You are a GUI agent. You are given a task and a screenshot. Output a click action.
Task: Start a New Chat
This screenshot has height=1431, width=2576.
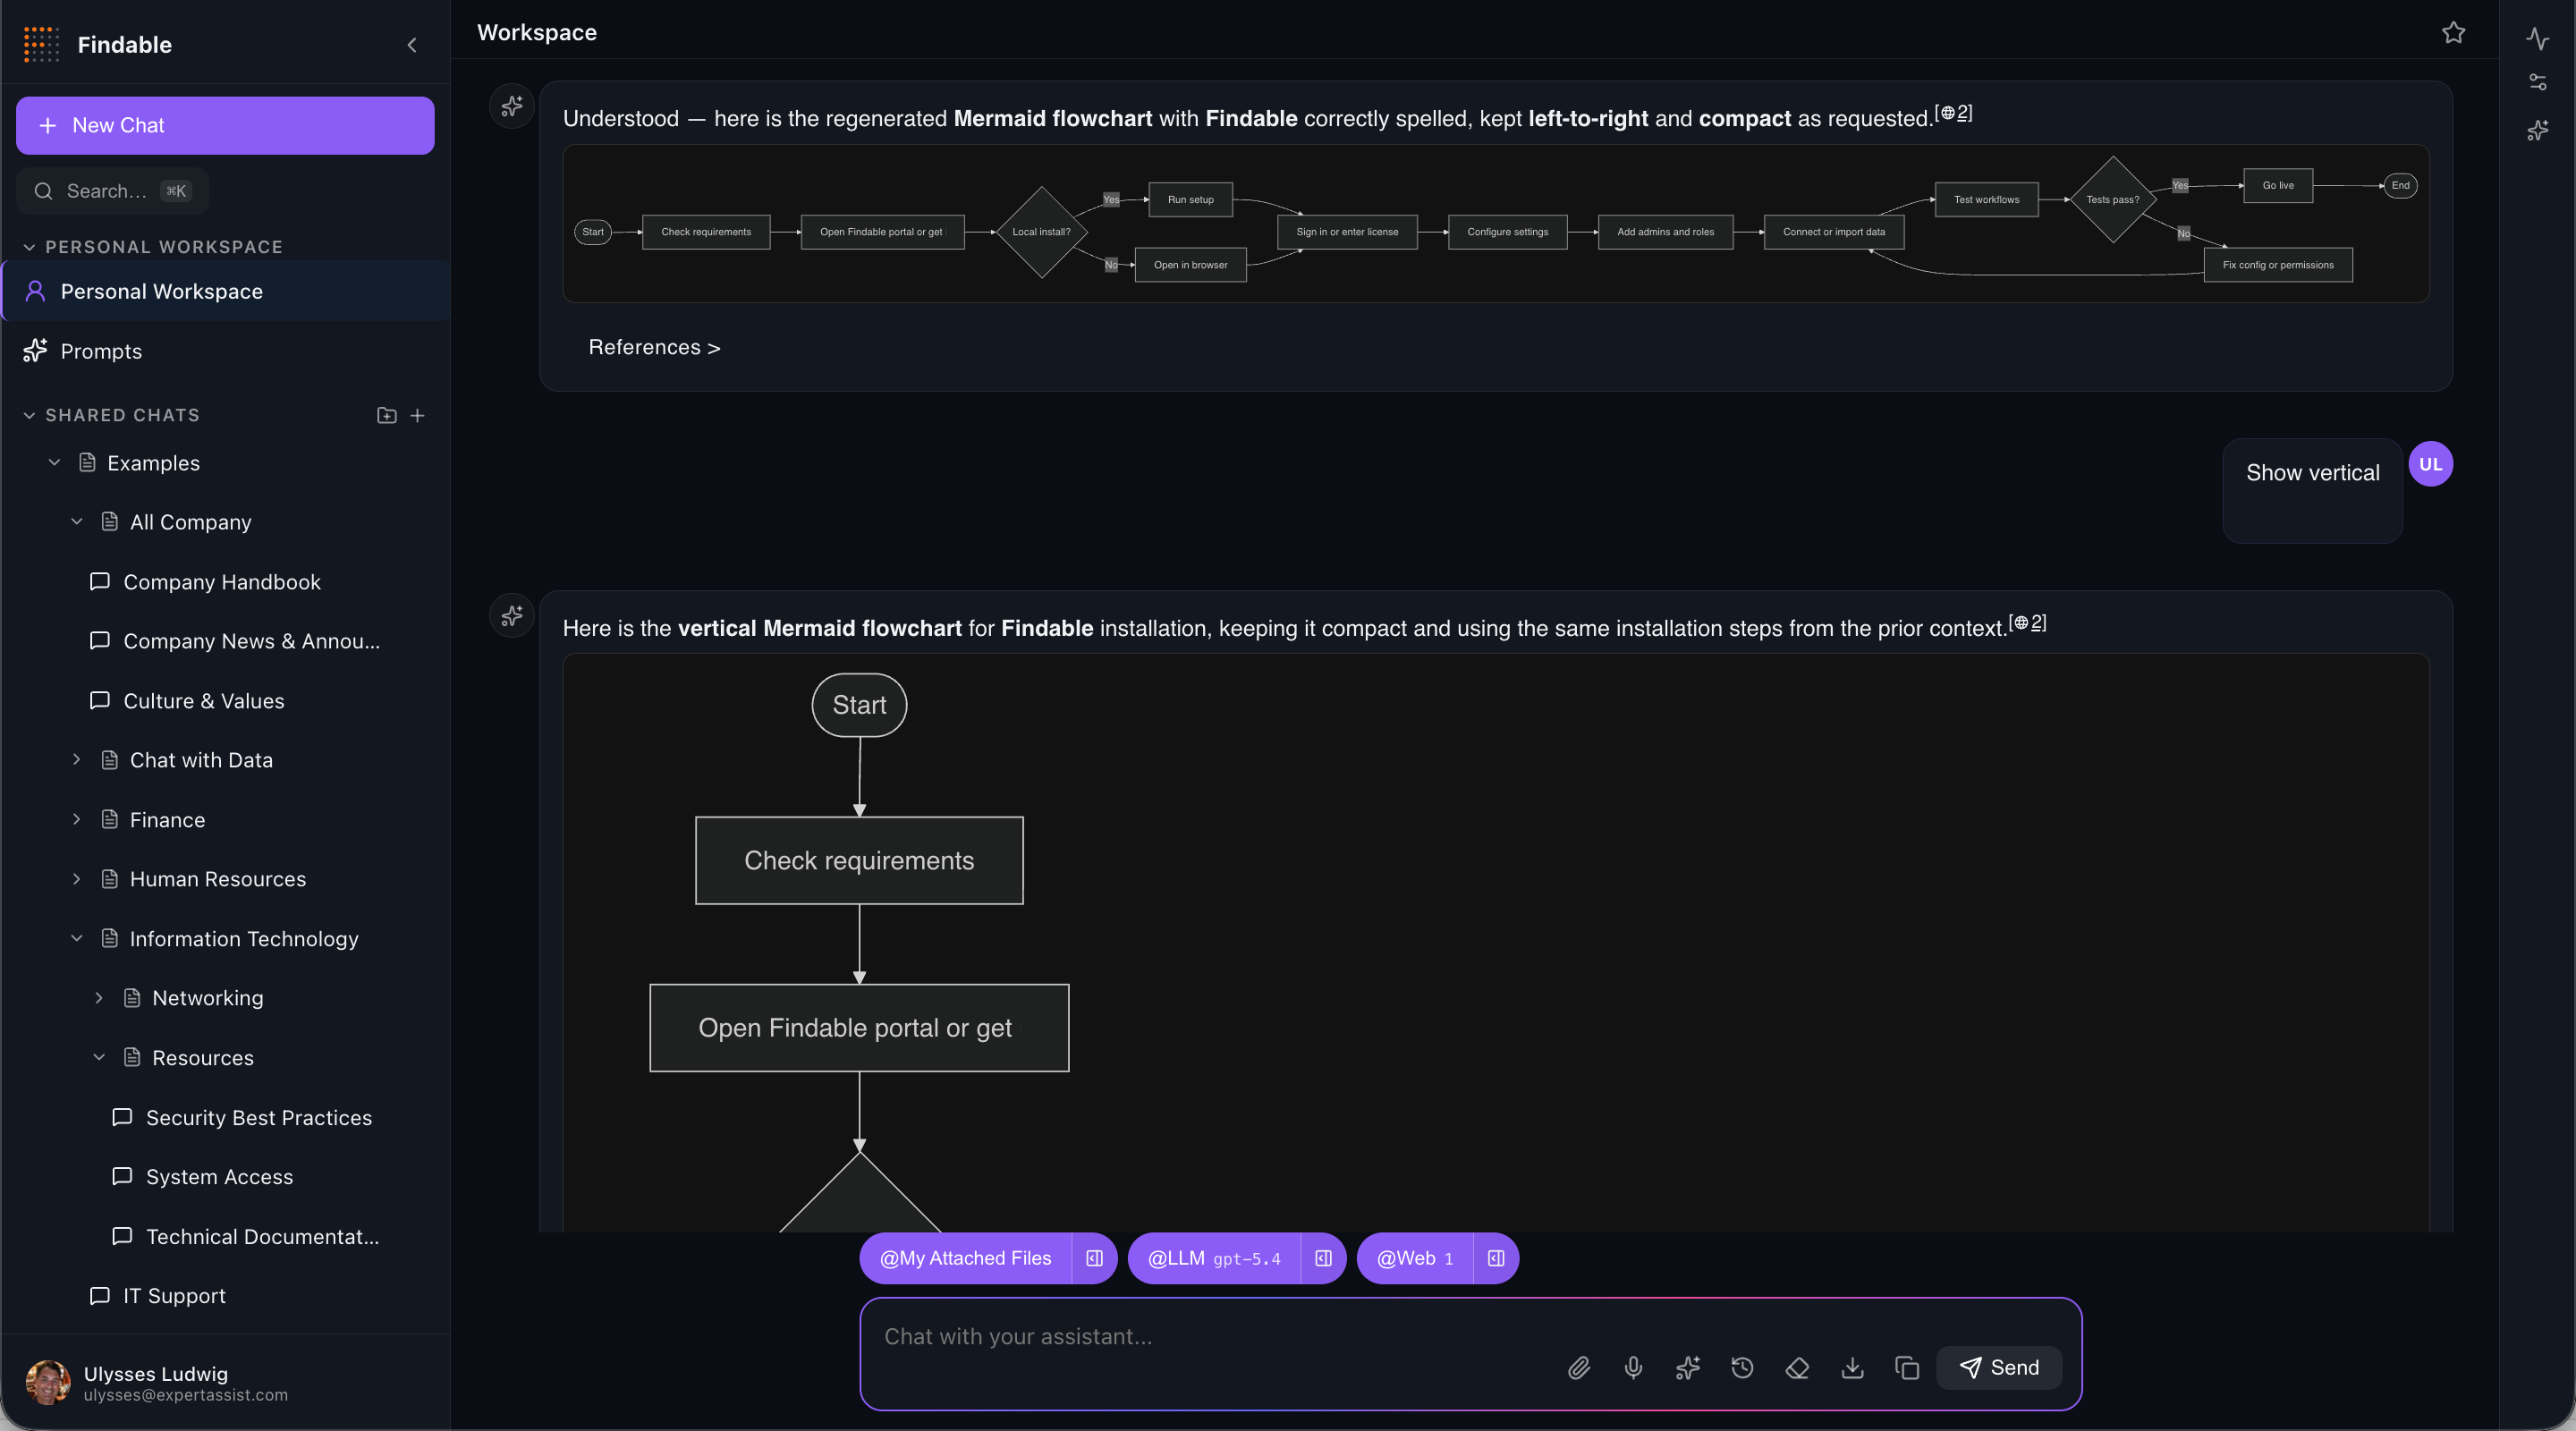pos(225,126)
